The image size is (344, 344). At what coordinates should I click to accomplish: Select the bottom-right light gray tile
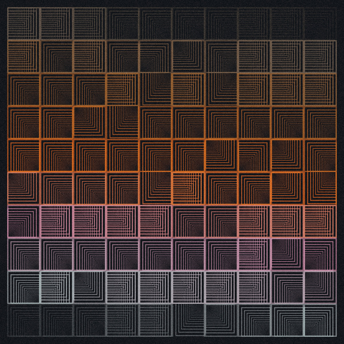click(x=320, y=320)
